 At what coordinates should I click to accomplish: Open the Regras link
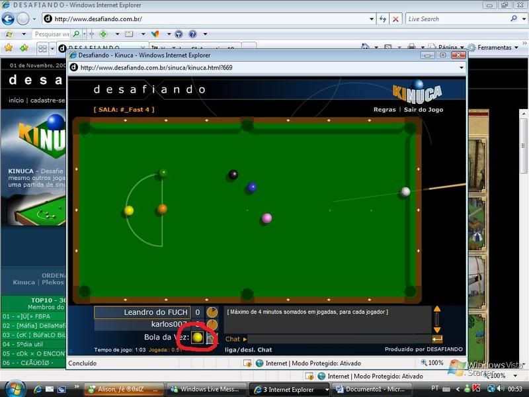click(x=384, y=110)
